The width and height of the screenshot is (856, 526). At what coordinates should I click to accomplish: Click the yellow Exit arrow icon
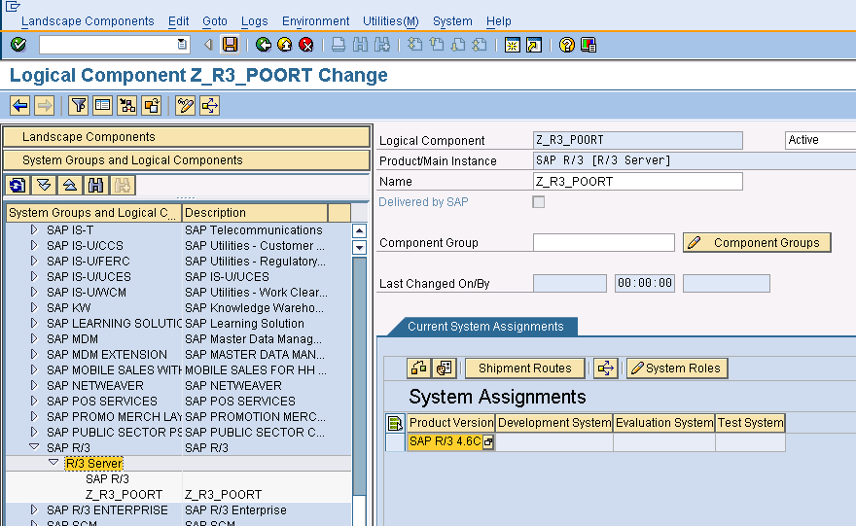coord(284,44)
